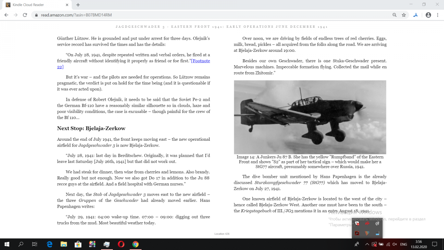The width and height of the screenshot is (444, 250).
Task: Launch Opera from the taskbar
Action: coord(121,244)
